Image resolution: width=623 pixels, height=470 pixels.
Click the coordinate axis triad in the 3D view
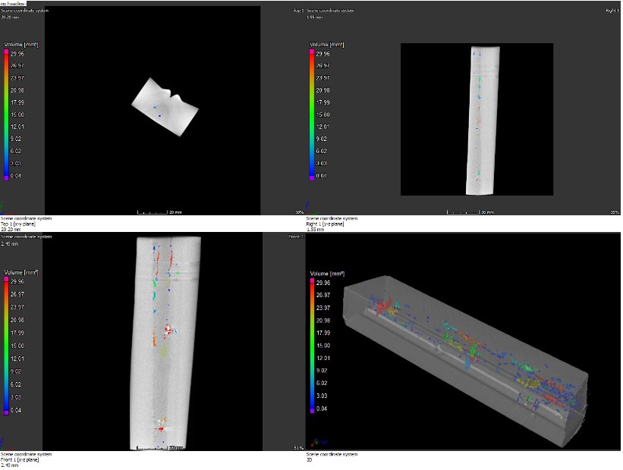(x=319, y=442)
